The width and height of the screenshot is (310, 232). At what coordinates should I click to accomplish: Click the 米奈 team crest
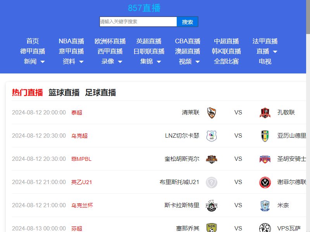click(x=265, y=206)
